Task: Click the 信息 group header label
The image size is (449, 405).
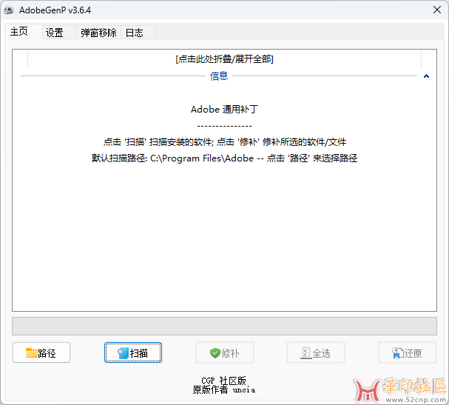Action: [x=219, y=76]
